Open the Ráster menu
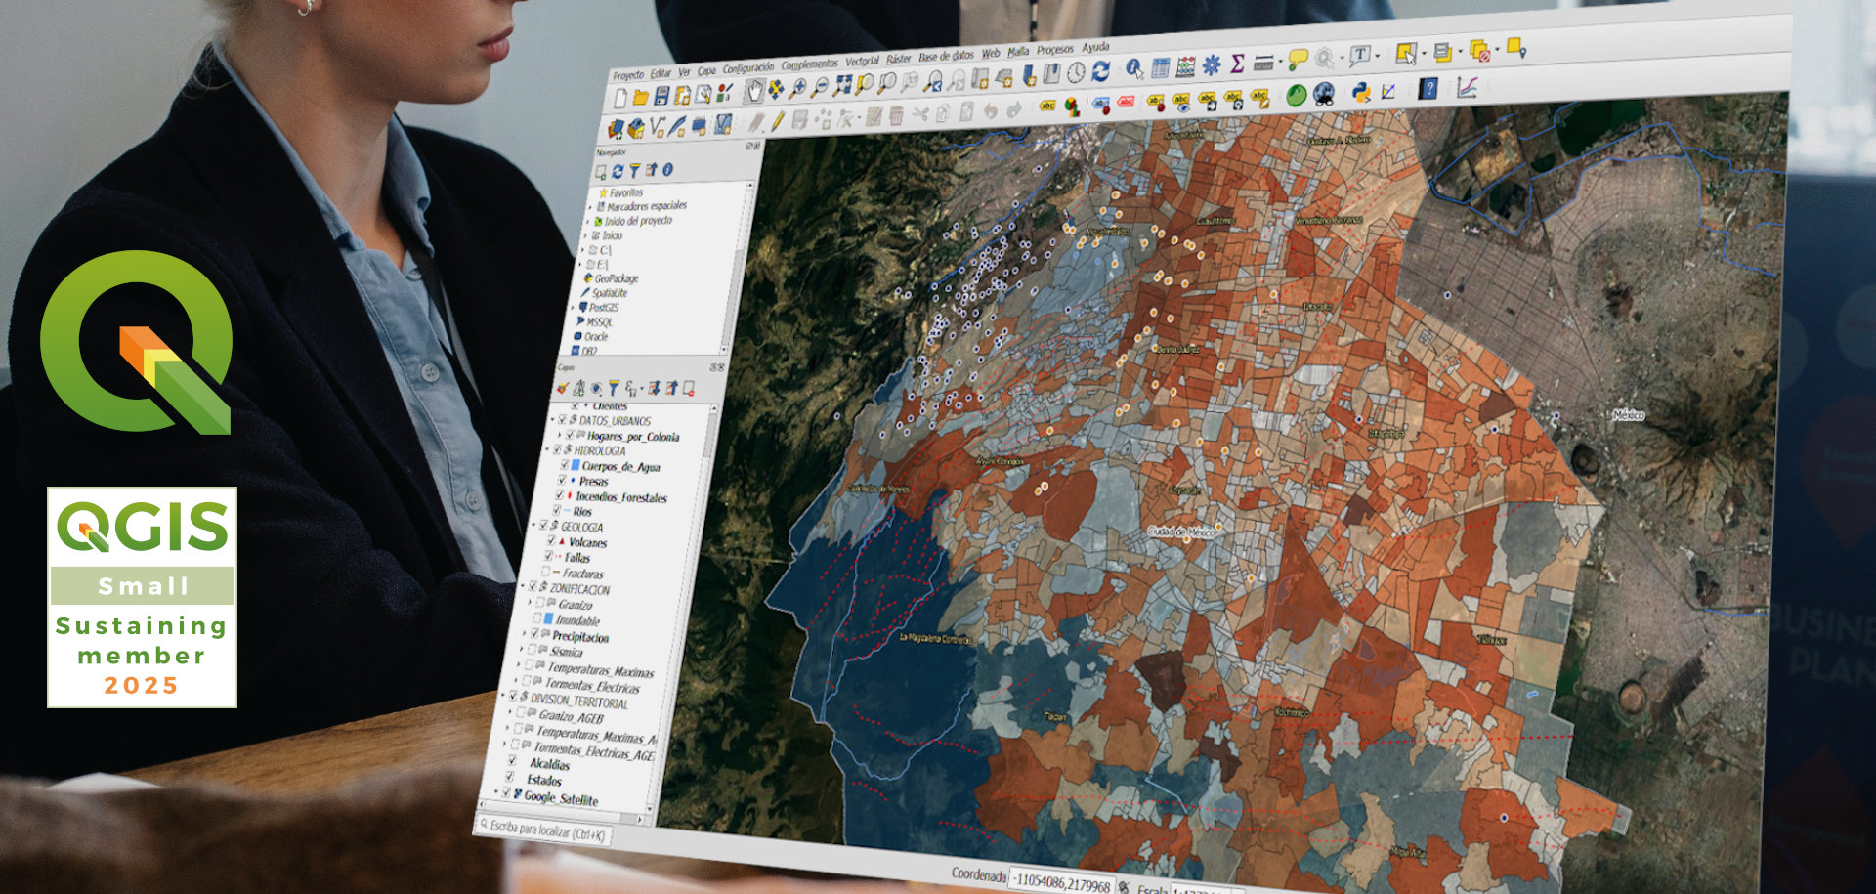Screen dimensions: 1876x894 point(898,60)
